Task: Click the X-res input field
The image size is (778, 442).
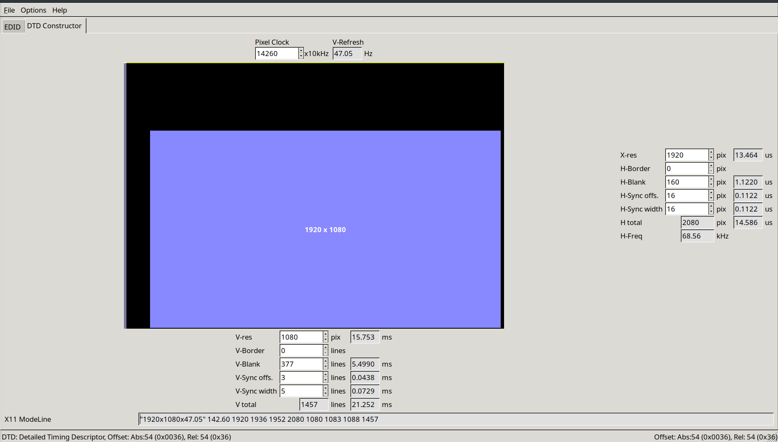Action: [x=687, y=155]
